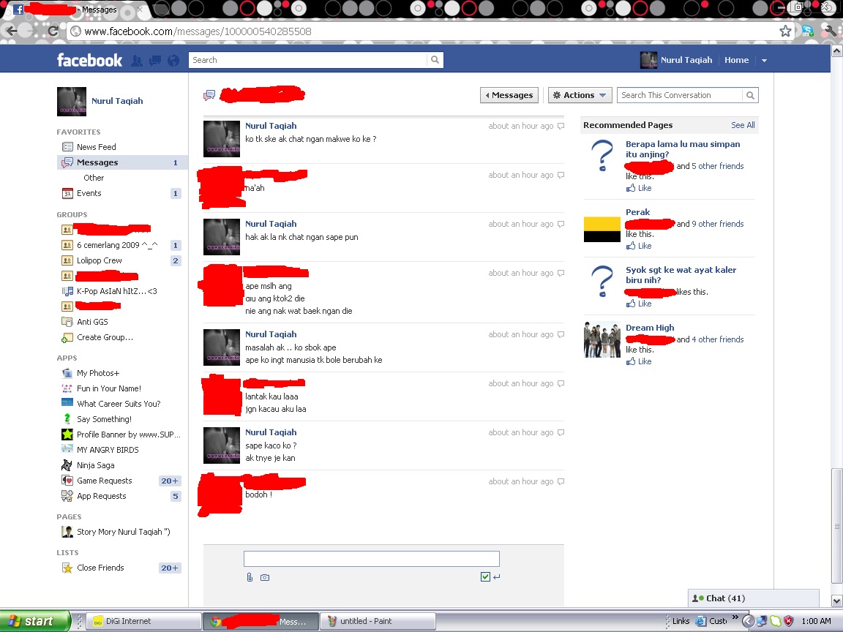Screen dimensions: 843x632
Task: Click Dream High page thumbnail
Action: [602, 339]
